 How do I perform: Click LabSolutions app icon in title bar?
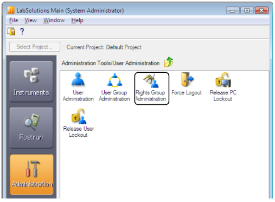[10, 10]
